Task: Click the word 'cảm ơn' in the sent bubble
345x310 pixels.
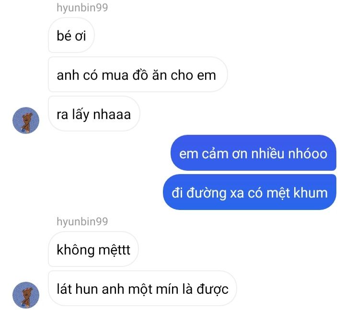Action: coord(224,154)
